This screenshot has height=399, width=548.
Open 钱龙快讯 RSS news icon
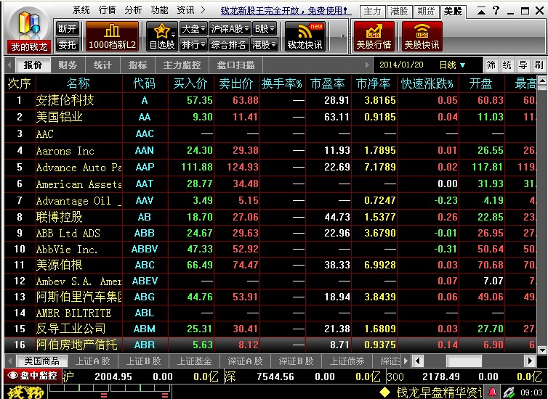[305, 36]
